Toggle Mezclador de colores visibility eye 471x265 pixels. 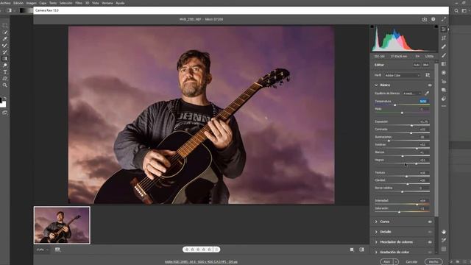pyautogui.click(x=430, y=242)
